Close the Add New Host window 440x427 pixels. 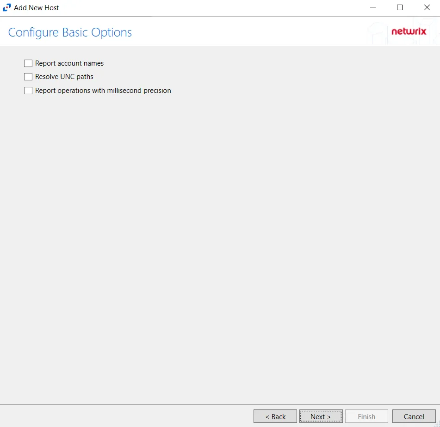click(427, 7)
